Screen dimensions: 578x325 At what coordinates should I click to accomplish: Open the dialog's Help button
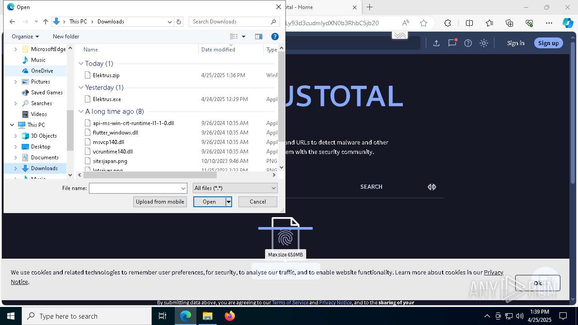tap(275, 37)
